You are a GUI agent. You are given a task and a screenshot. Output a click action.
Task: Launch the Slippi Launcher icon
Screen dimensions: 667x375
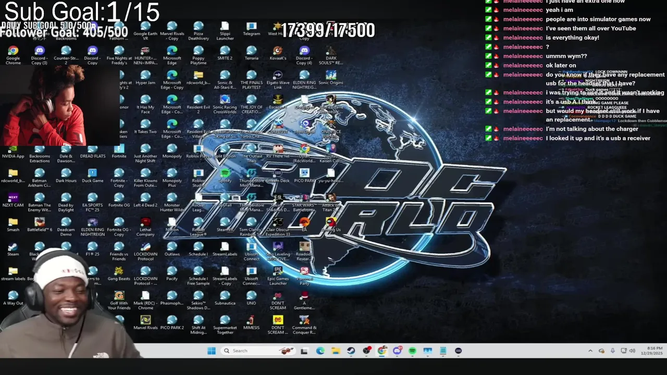(x=225, y=31)
